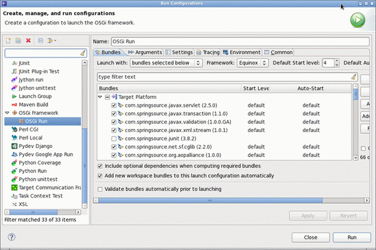Click the configuration tree horizontal scrollbar

pos(33,212)
